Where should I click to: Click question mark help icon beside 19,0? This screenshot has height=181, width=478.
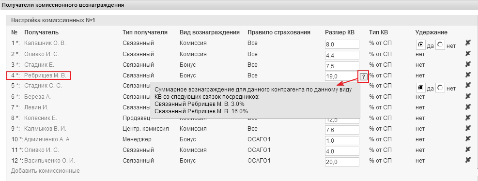coord(363,76)
